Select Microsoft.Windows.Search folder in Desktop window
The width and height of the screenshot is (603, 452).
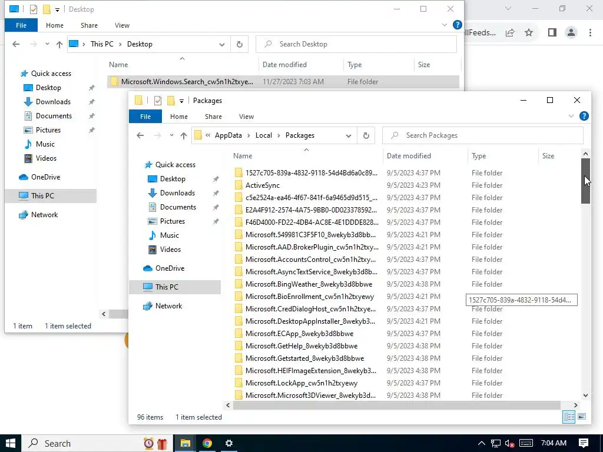[283, 81]
